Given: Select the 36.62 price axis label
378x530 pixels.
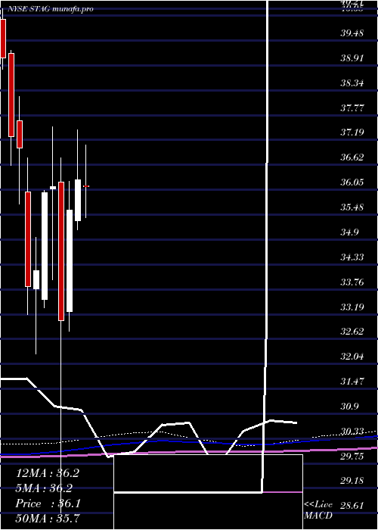Looking at the screenshot, I should 352,157.
